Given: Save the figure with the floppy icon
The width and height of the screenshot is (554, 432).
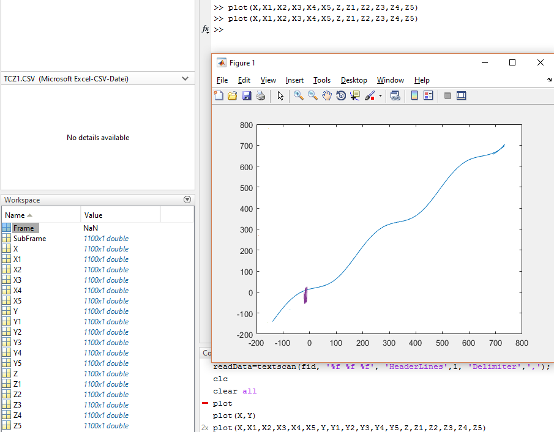Looking at the screenshot, I should click(247, 95).
